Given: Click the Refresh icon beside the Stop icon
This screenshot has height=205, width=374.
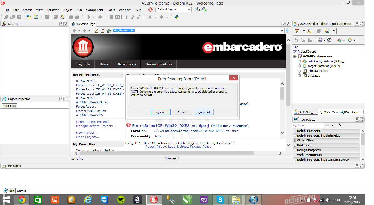Looking at the screenshot, I should coord(102,31).
